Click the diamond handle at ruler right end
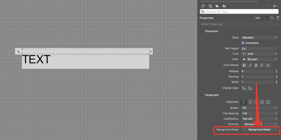281x140 pixels. coord(151,52)
